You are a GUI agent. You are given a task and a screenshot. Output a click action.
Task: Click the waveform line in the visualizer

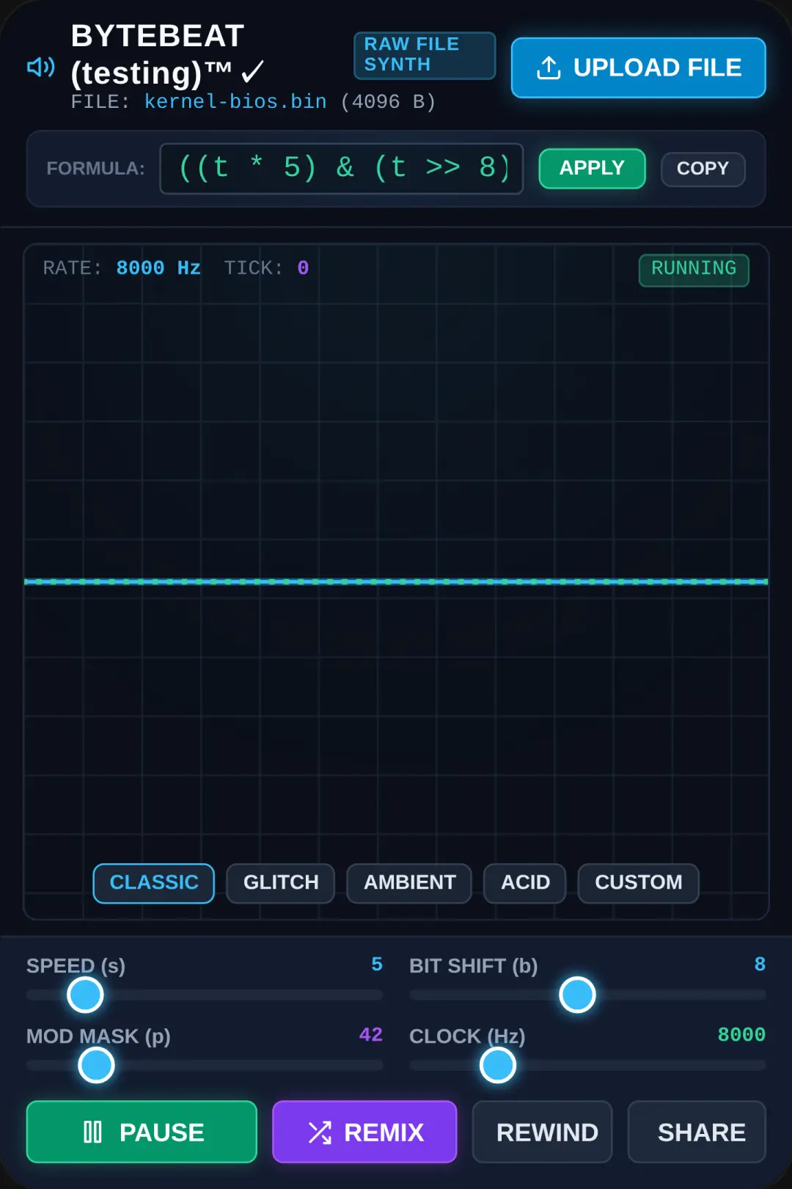[x=396, y=581]
